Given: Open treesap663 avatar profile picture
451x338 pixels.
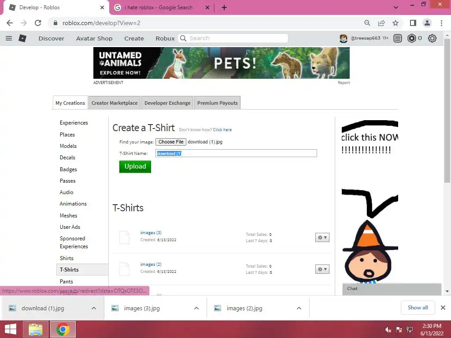Looking at the screenshot, I should pos(343,38).
